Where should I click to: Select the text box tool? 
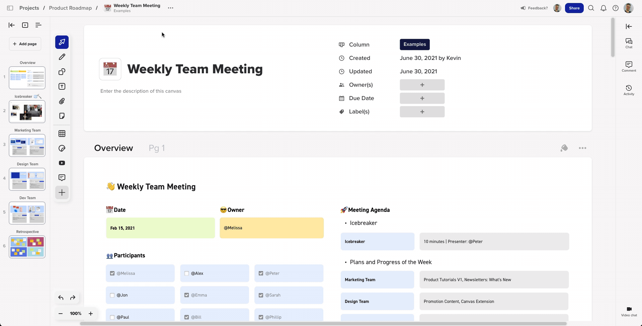(62, 86)
